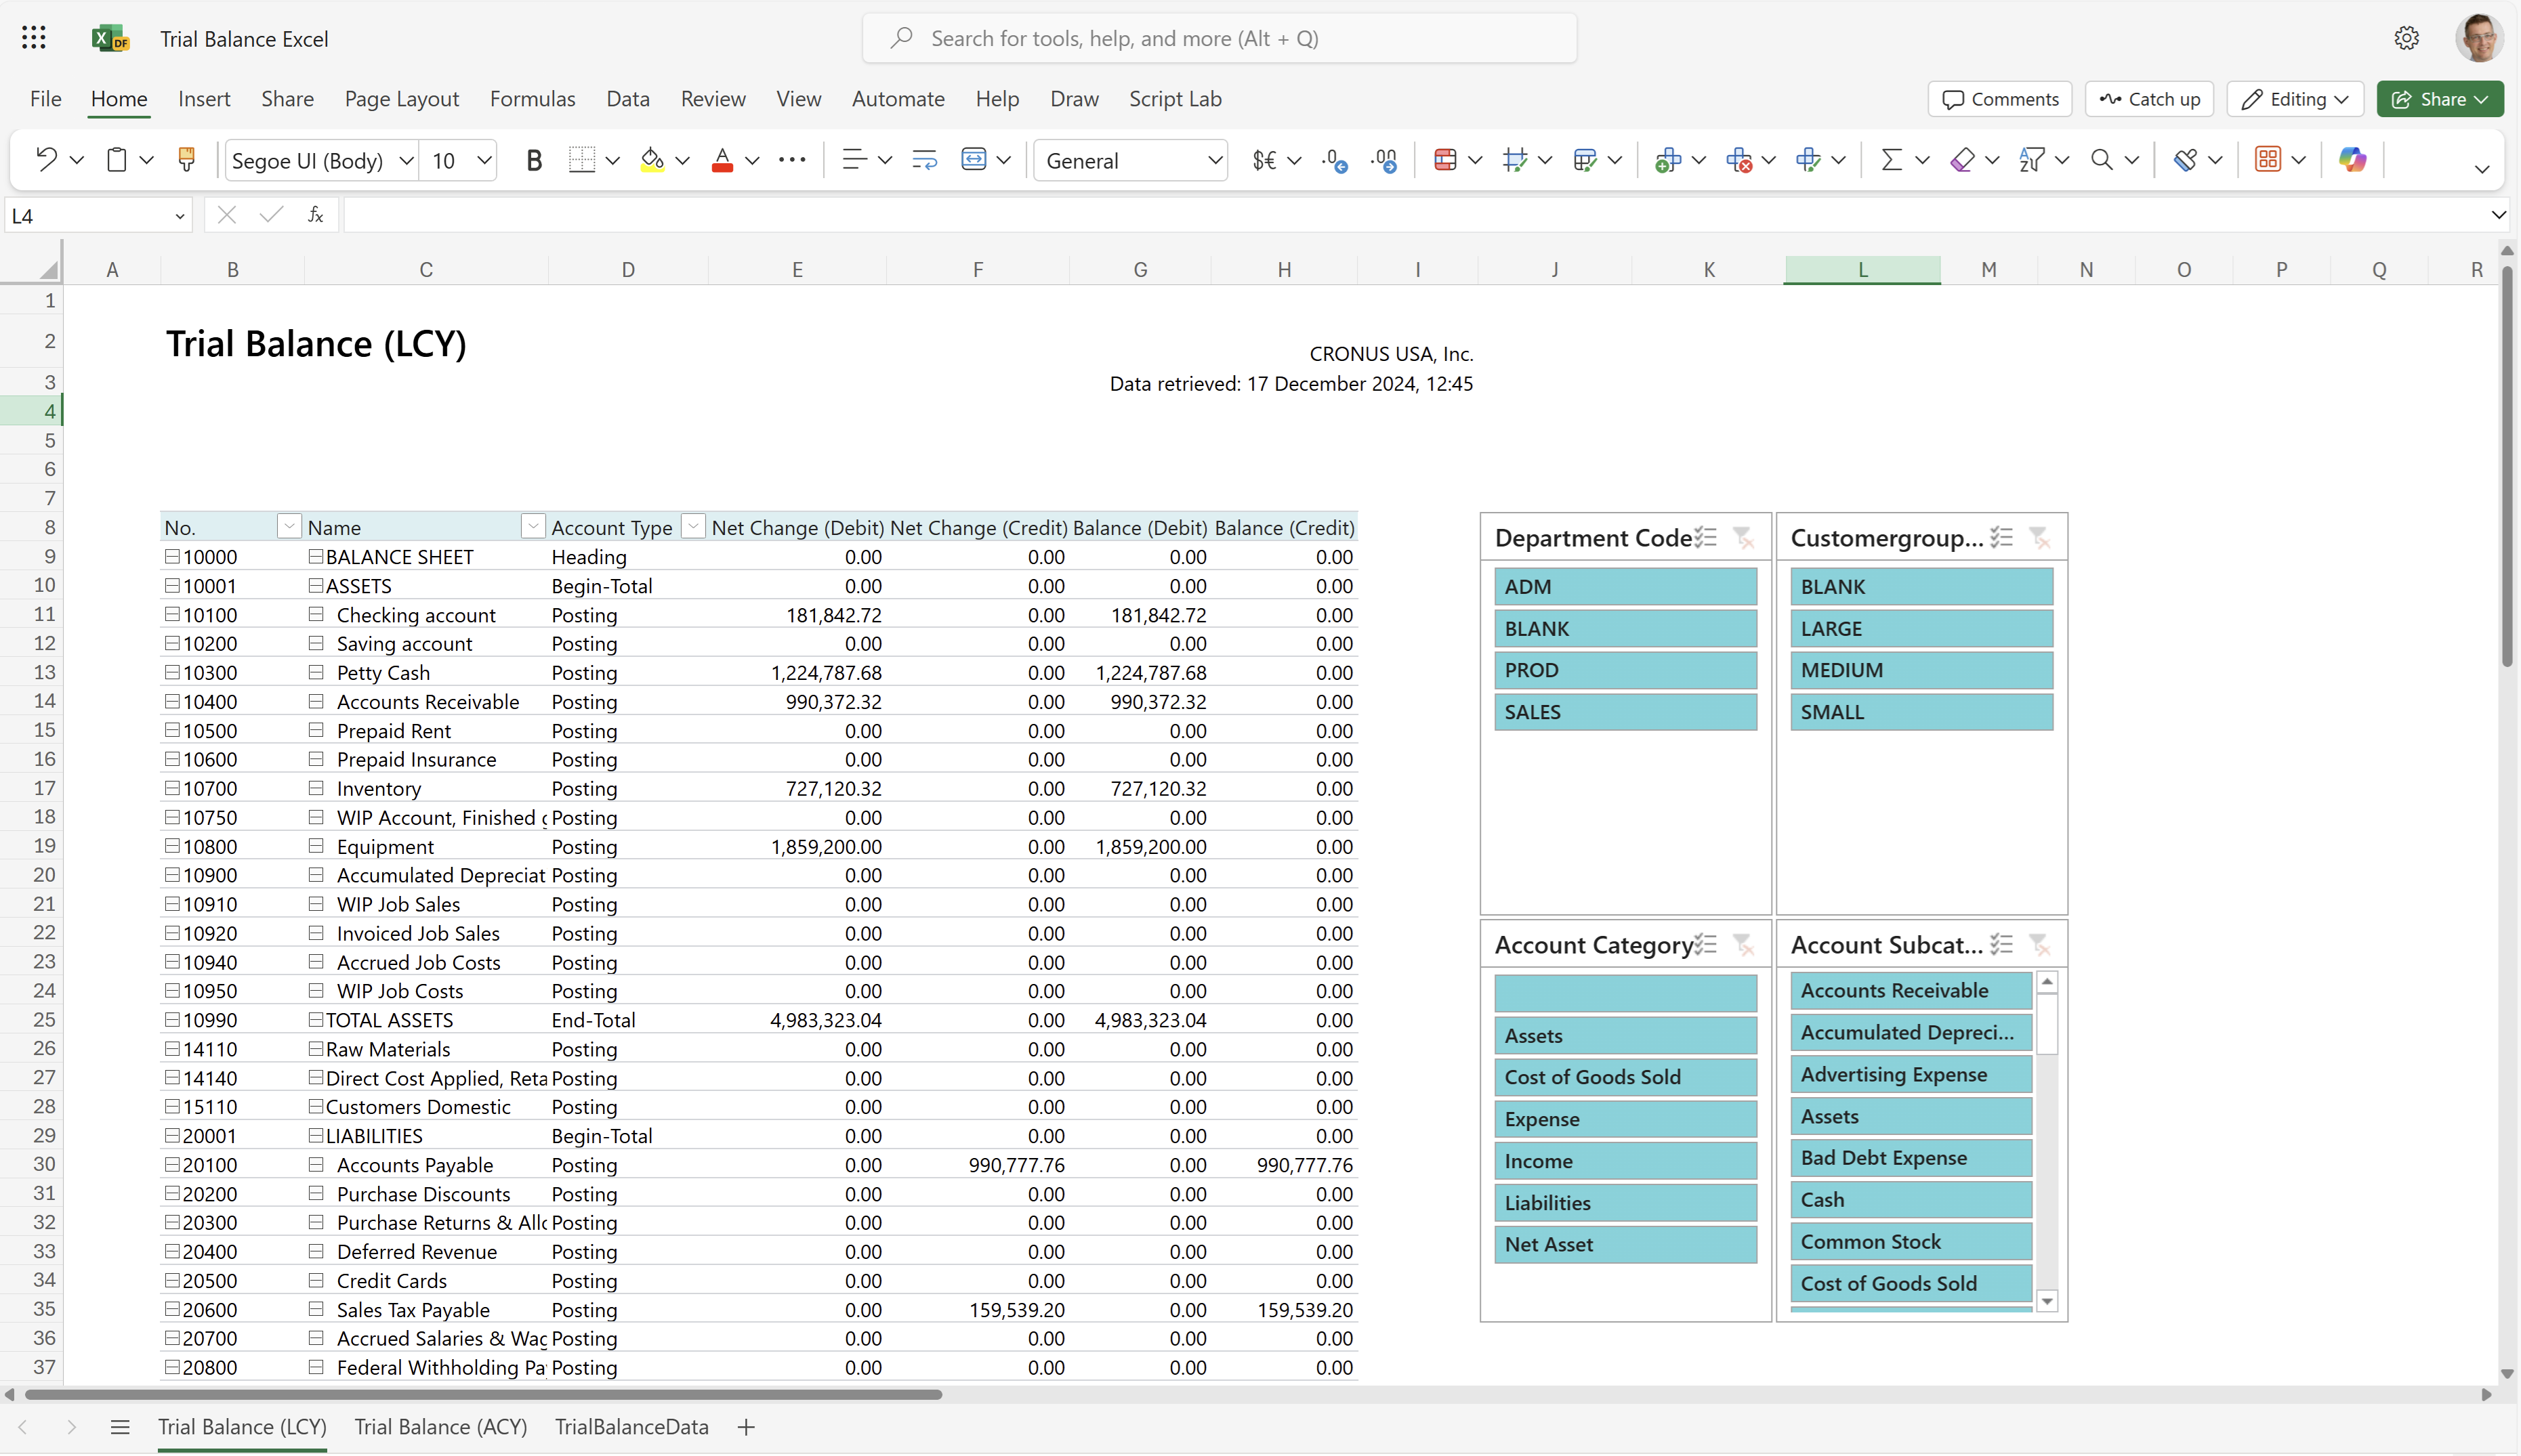
Task: Toggle filter on Department Code ADM
Action: pyautogui.click(x=1625, y=586)
